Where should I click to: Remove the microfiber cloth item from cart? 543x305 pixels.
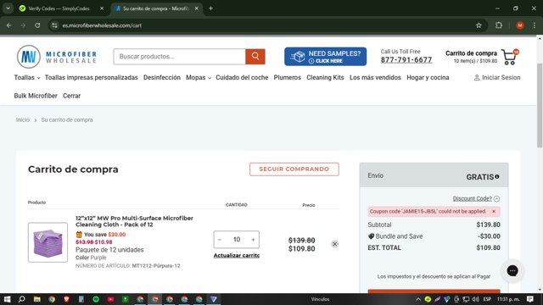tap(334, 244)
